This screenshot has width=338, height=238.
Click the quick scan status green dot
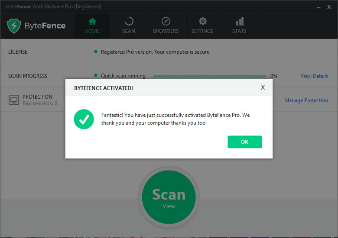[x=96, y=75]
